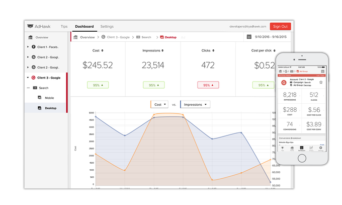Click the red 95% badge under Clicks
Image resolution: width=342 pixels, height=205 pixels.
[208, 85]
